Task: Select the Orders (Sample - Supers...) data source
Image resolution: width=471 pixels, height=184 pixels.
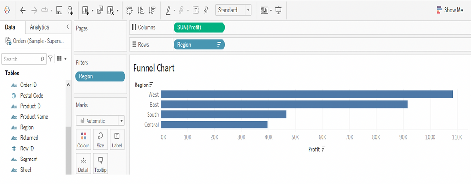Action: coord(35,41)
